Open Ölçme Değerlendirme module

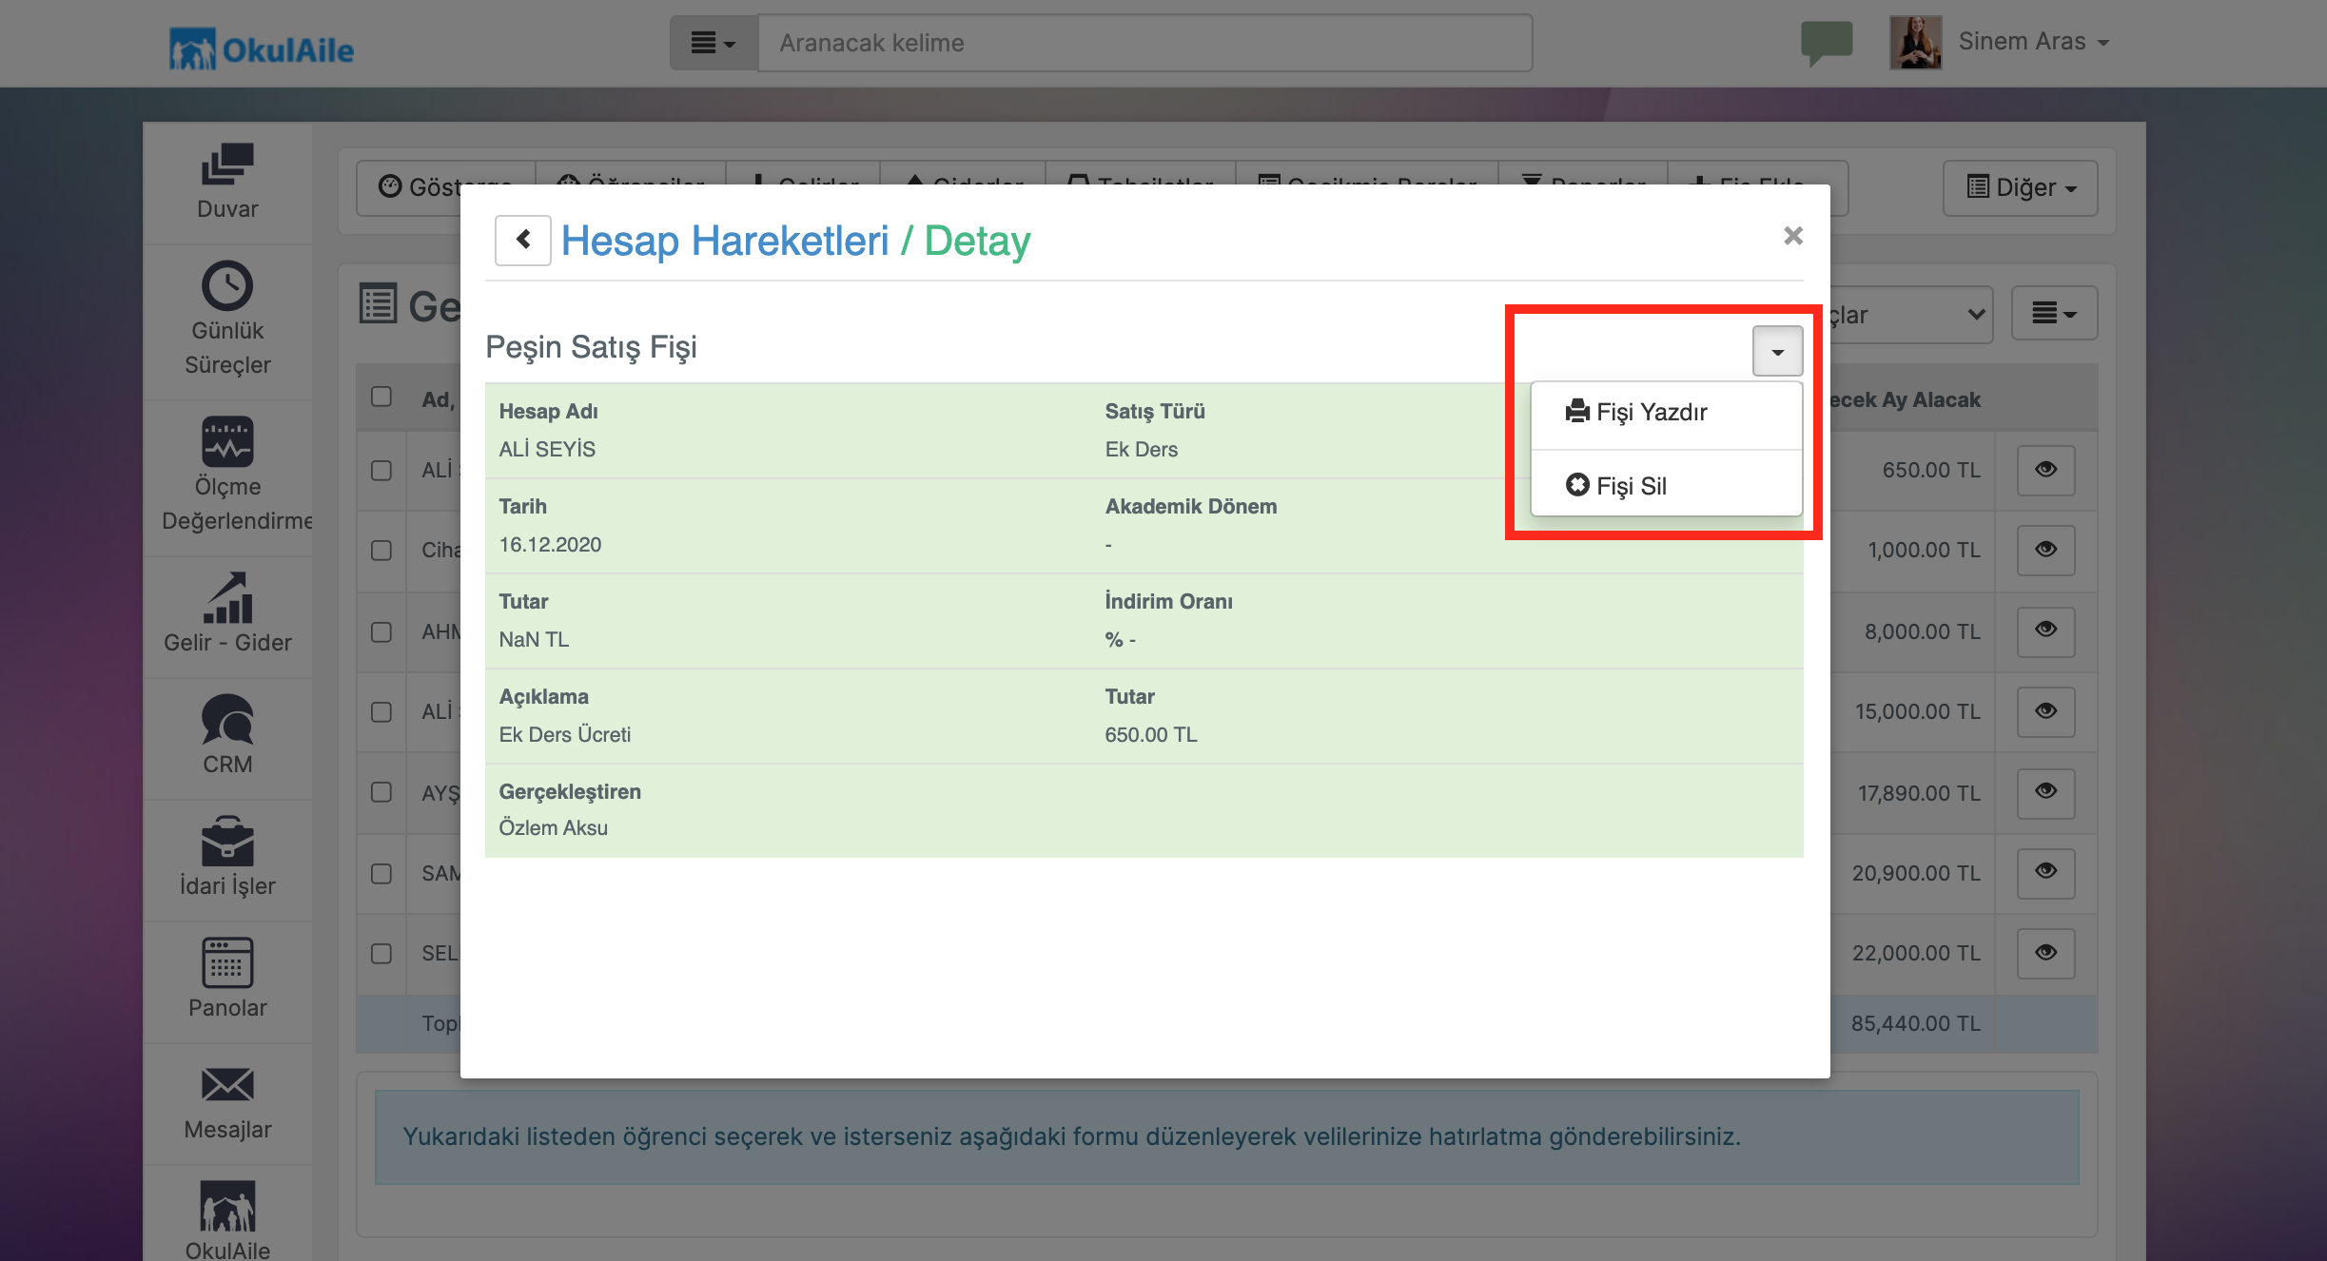point(227,475)
